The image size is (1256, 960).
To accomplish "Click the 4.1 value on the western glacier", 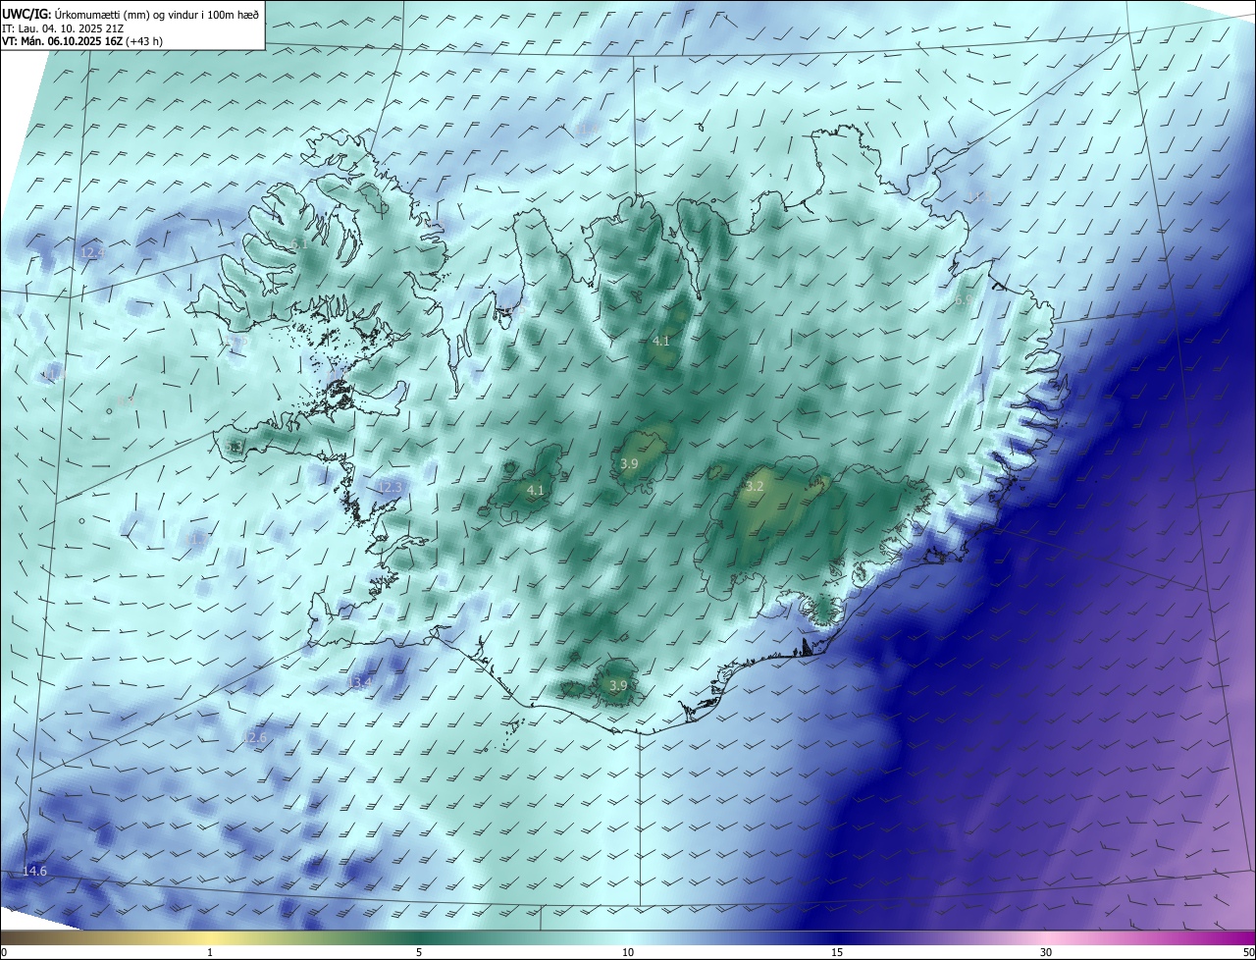I will click(x=536, y=489).
